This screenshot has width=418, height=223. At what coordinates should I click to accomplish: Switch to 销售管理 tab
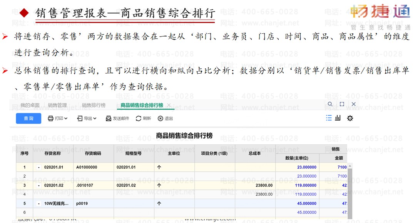tap(58, 105)
